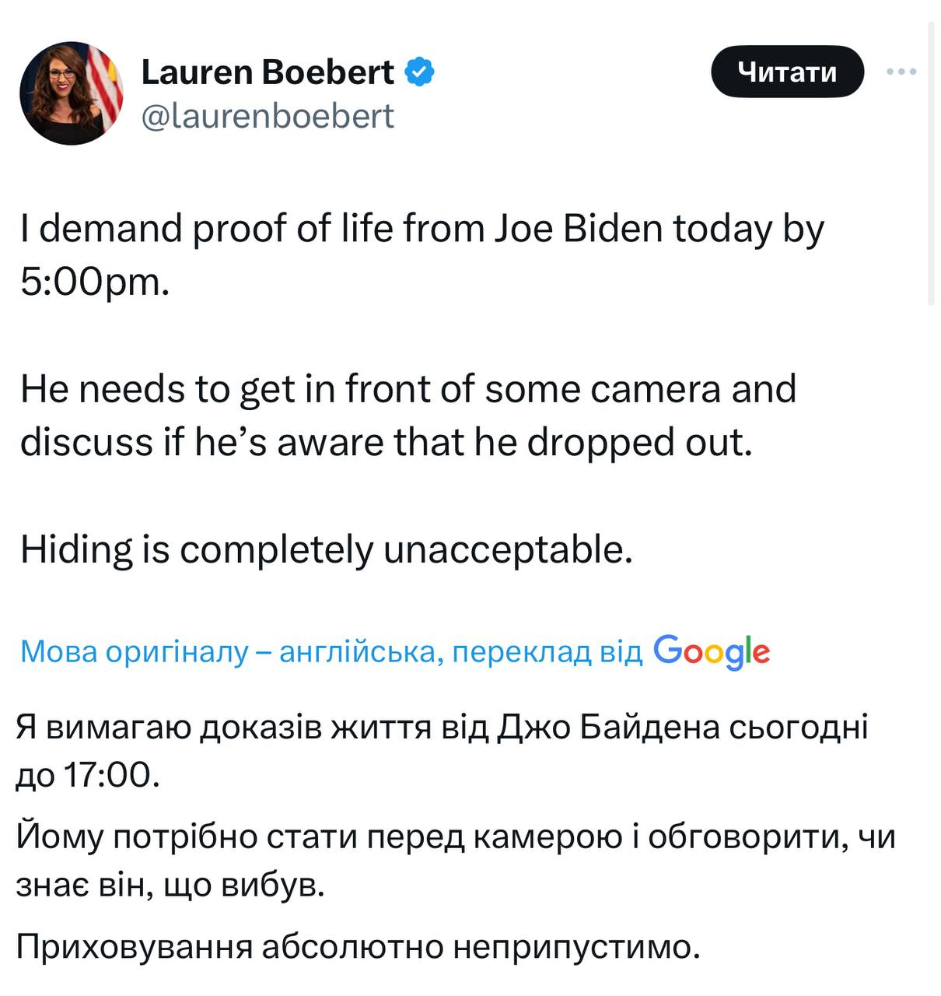Click the blue verified checkmark badge
941x996 pixels.
pos(420,72)
